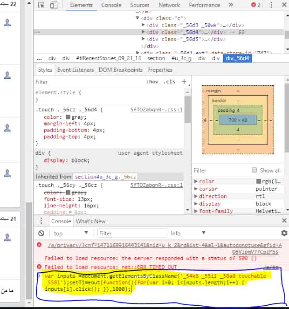This screenshot has width=289, height=309.
Task: Open the Sources tab
Action: (140, 5)
